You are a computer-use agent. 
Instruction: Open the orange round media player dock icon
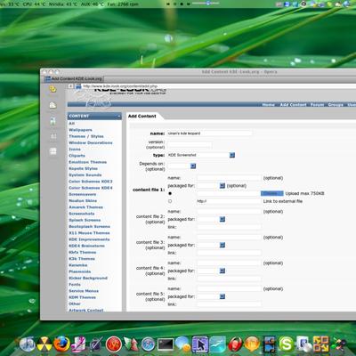252,344
